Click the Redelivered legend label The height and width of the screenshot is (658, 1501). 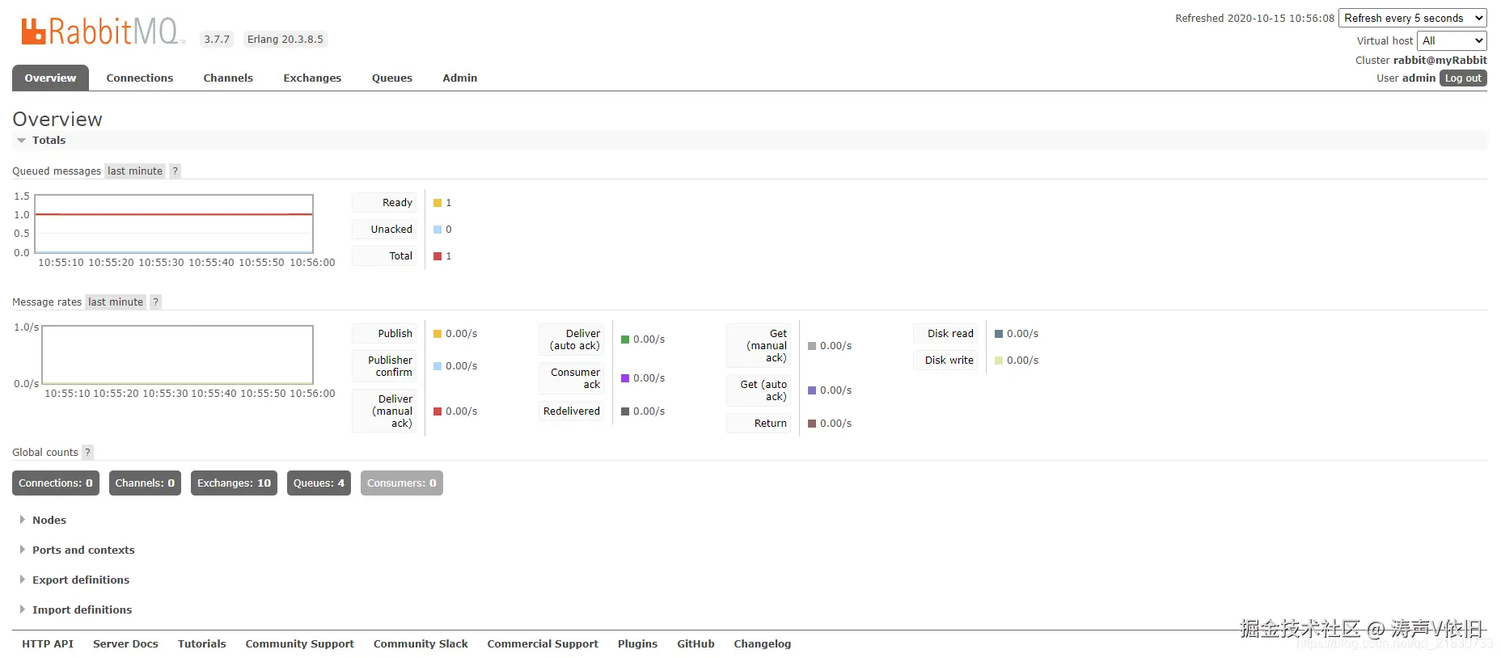click(572, 411)
